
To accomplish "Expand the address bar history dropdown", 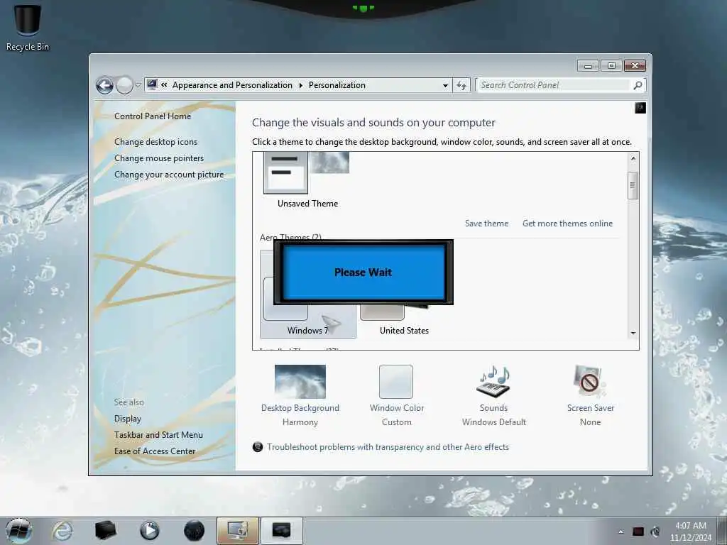I will tap(445, 85).
